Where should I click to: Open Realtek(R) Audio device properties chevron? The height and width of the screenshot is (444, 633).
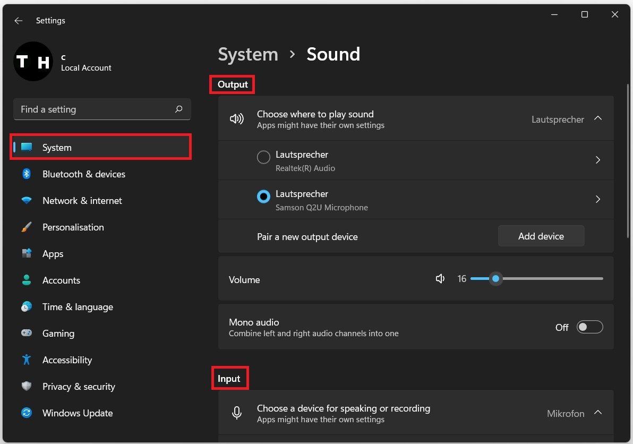[598, 160]
